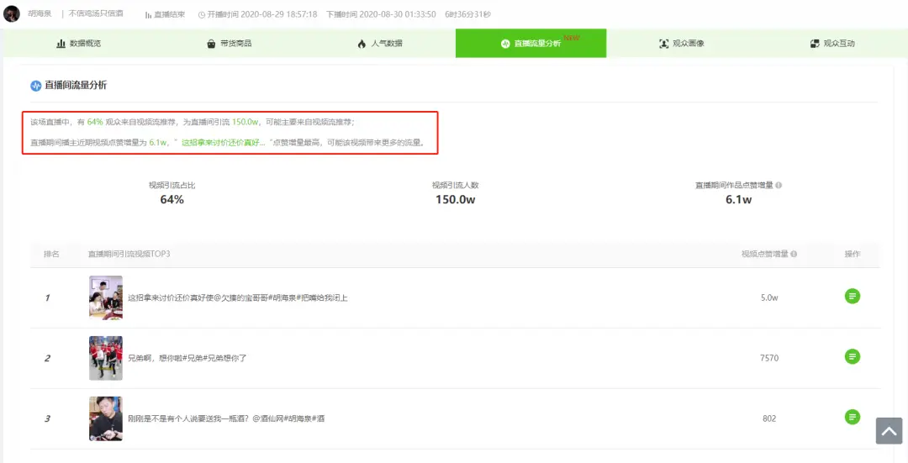This screenshot has height=463, width=908.
Task: Click the green 64% value in summary
Action: [95, 122]
